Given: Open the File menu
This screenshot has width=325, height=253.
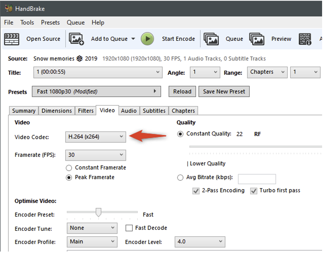Looking at the screenshot, I should [x=9, y=23].
